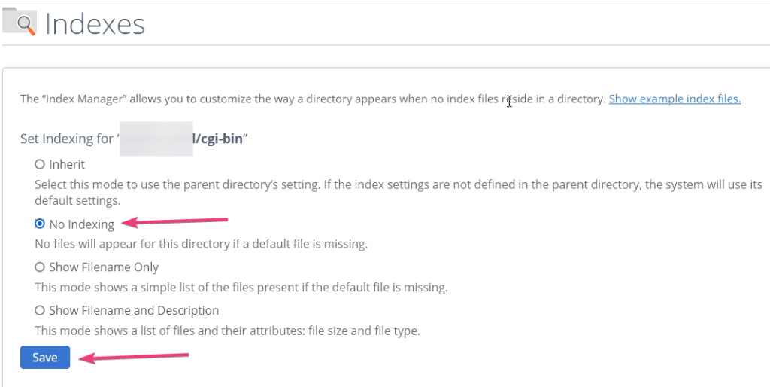Viewport: 770px width, 387px height.
Task: Click the greyed-out redacted path box
Action: click(156, 139)
